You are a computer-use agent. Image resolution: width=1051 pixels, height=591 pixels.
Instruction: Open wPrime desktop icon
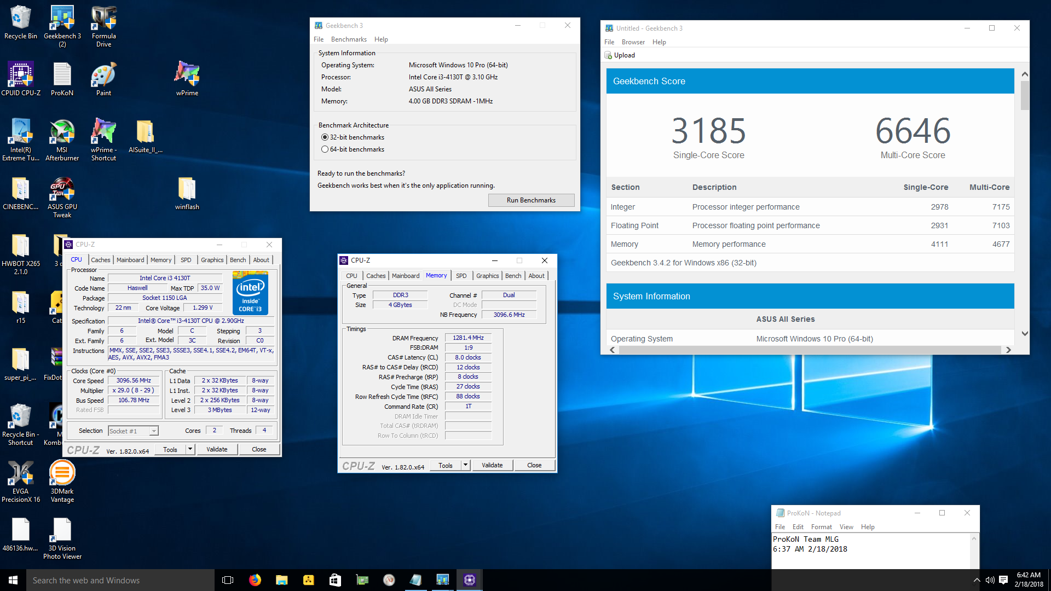pyautogui.click(x=187, y=79)
